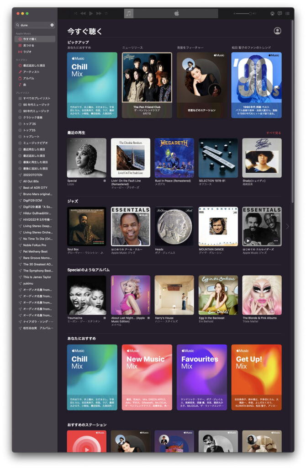Viewport: 306px width, 468px height.
Task: Open more options on クルセイダーズ Essentials cover
Action: [x=276, y=240]
